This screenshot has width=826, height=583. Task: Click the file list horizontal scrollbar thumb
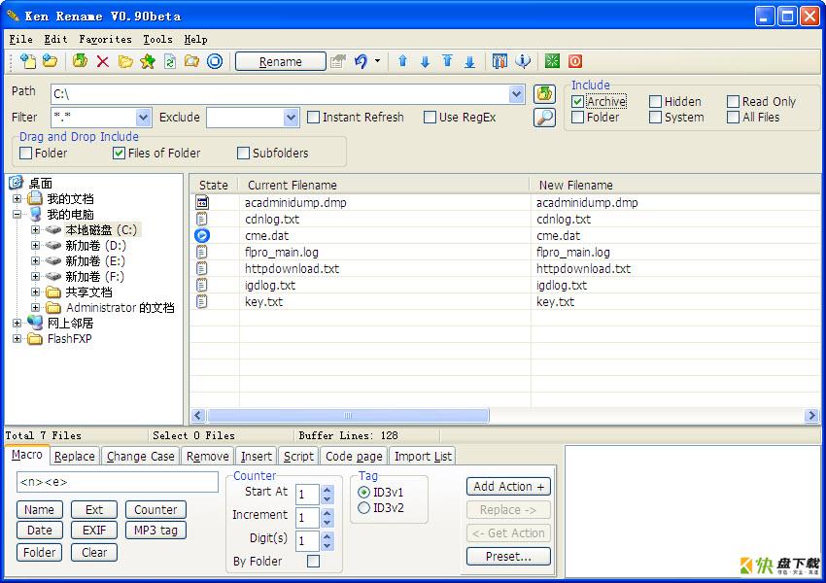pos(348,416)
